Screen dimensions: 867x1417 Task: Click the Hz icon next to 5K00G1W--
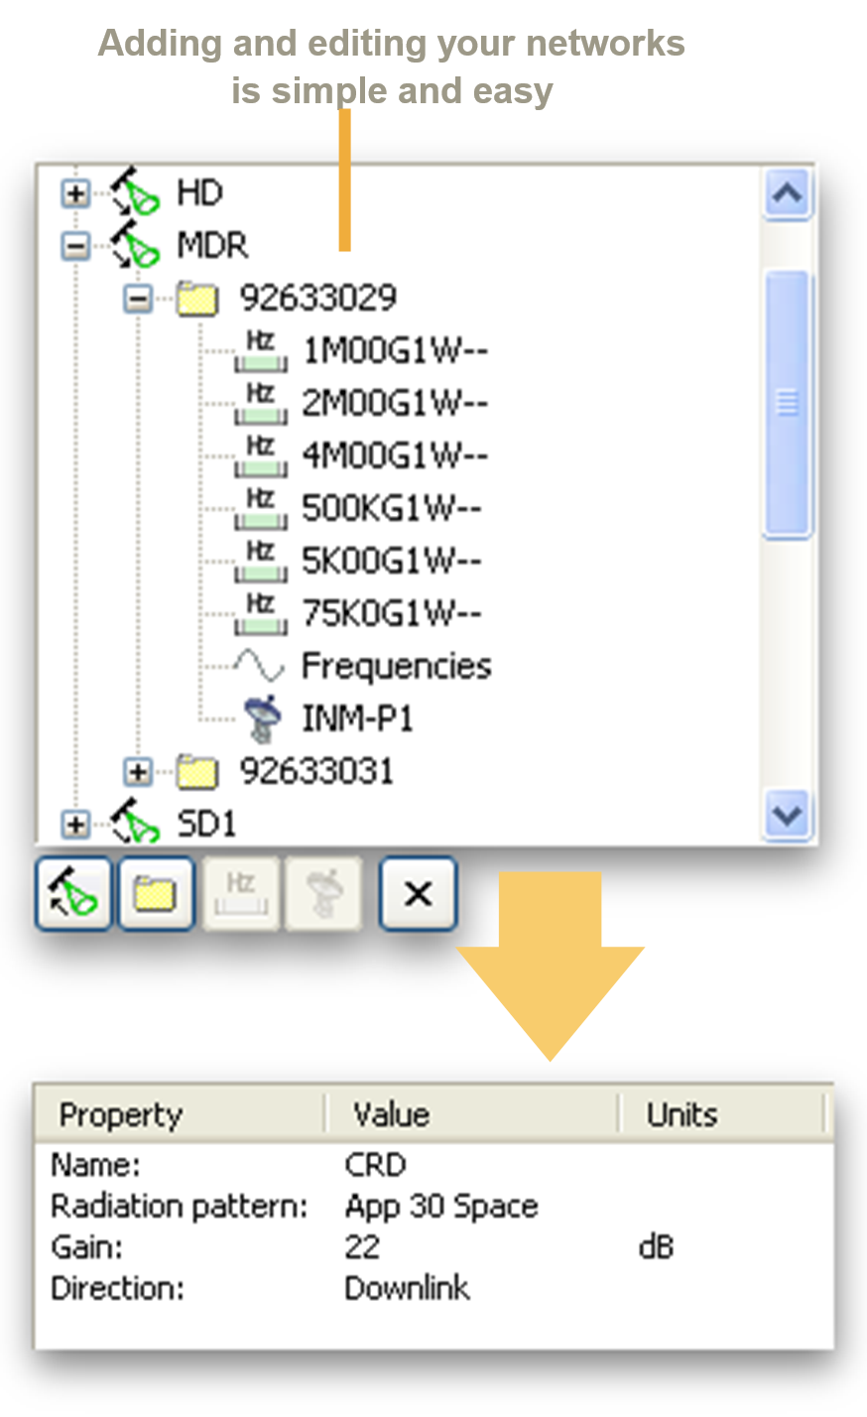click(261, 561)
